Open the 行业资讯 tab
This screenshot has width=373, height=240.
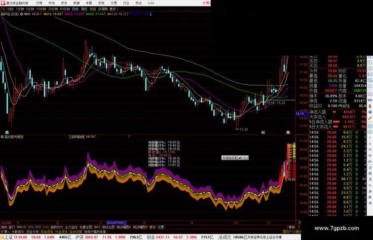(x=61, y=232)
